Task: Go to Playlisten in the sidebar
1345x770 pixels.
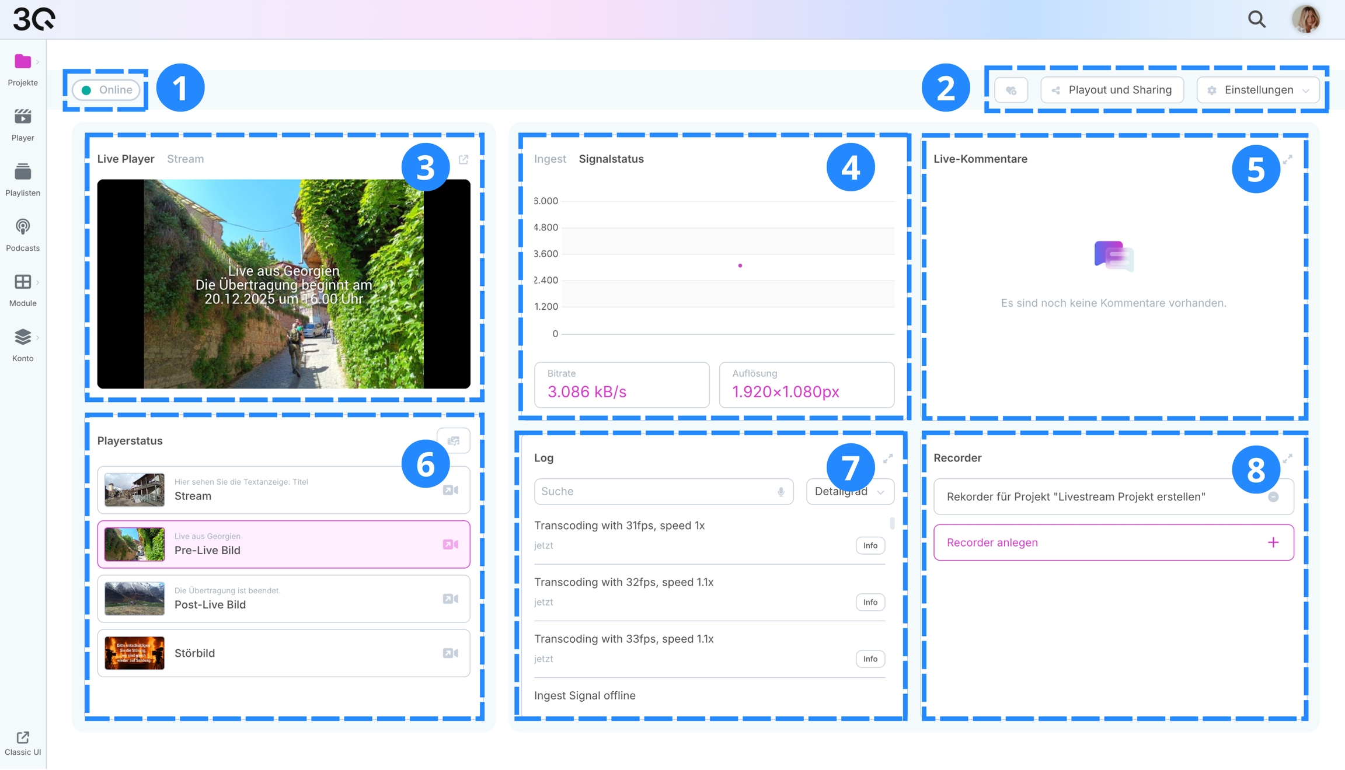Action: pos(23,172)
